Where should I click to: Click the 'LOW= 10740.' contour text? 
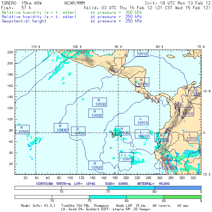[85, 184]
